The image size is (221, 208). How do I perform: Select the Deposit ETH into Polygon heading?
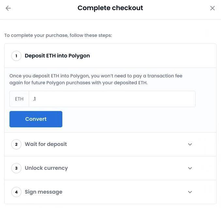click(x=57, y=56)
